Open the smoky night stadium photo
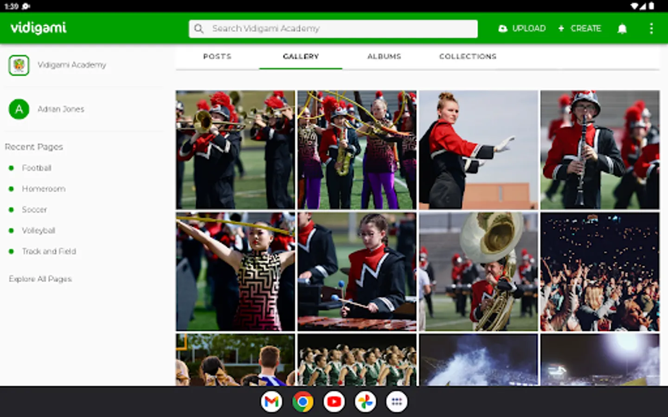 (x=478, y=360)
